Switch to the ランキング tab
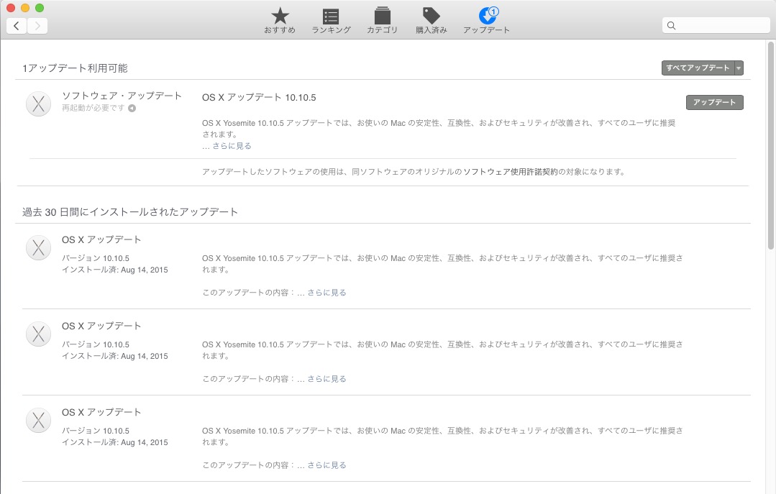The image size is (776, 494). (331, 21)
